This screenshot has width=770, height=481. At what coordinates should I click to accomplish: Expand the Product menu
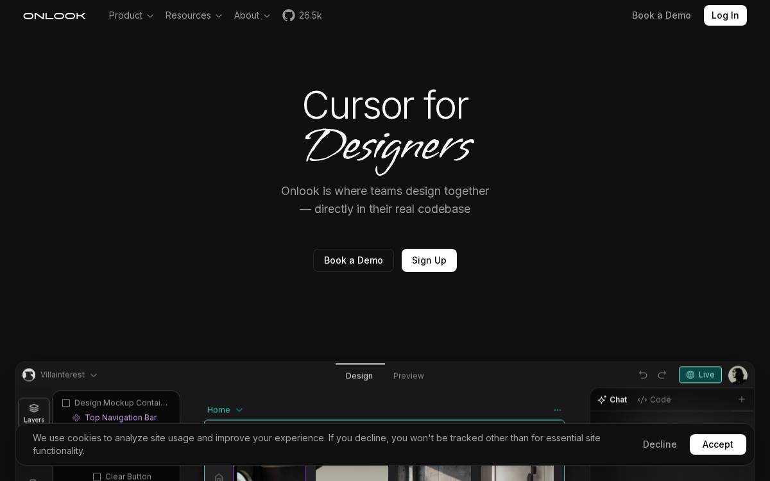pyautogui.click(x=131, y=15)
